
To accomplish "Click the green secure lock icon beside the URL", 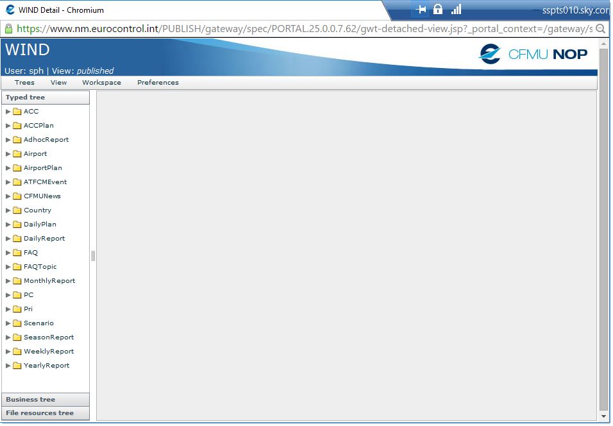I will (x=8, y=29).
